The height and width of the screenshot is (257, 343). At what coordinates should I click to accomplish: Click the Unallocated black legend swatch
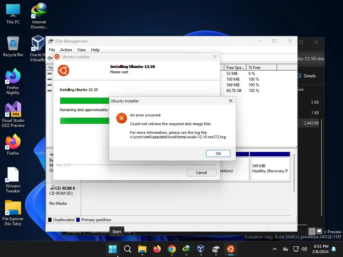(50, 220)
